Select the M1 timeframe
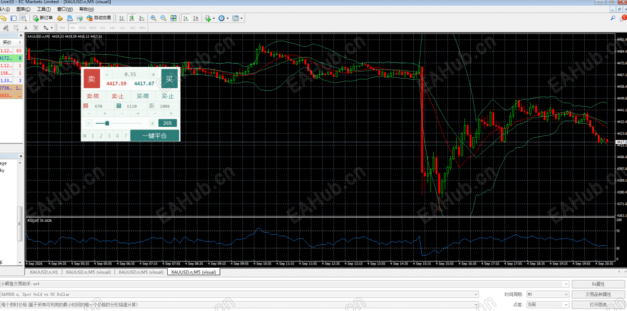Screen dimensions: 627x311 [x=63, y=27]
